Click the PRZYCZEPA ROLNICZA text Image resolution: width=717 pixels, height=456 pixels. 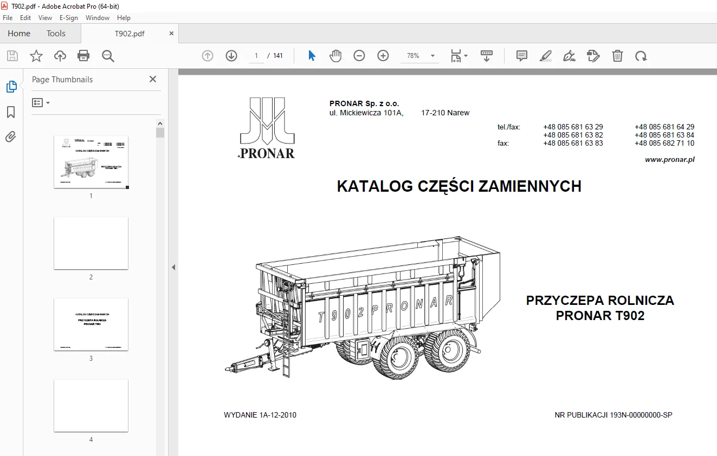pos(600,301)
